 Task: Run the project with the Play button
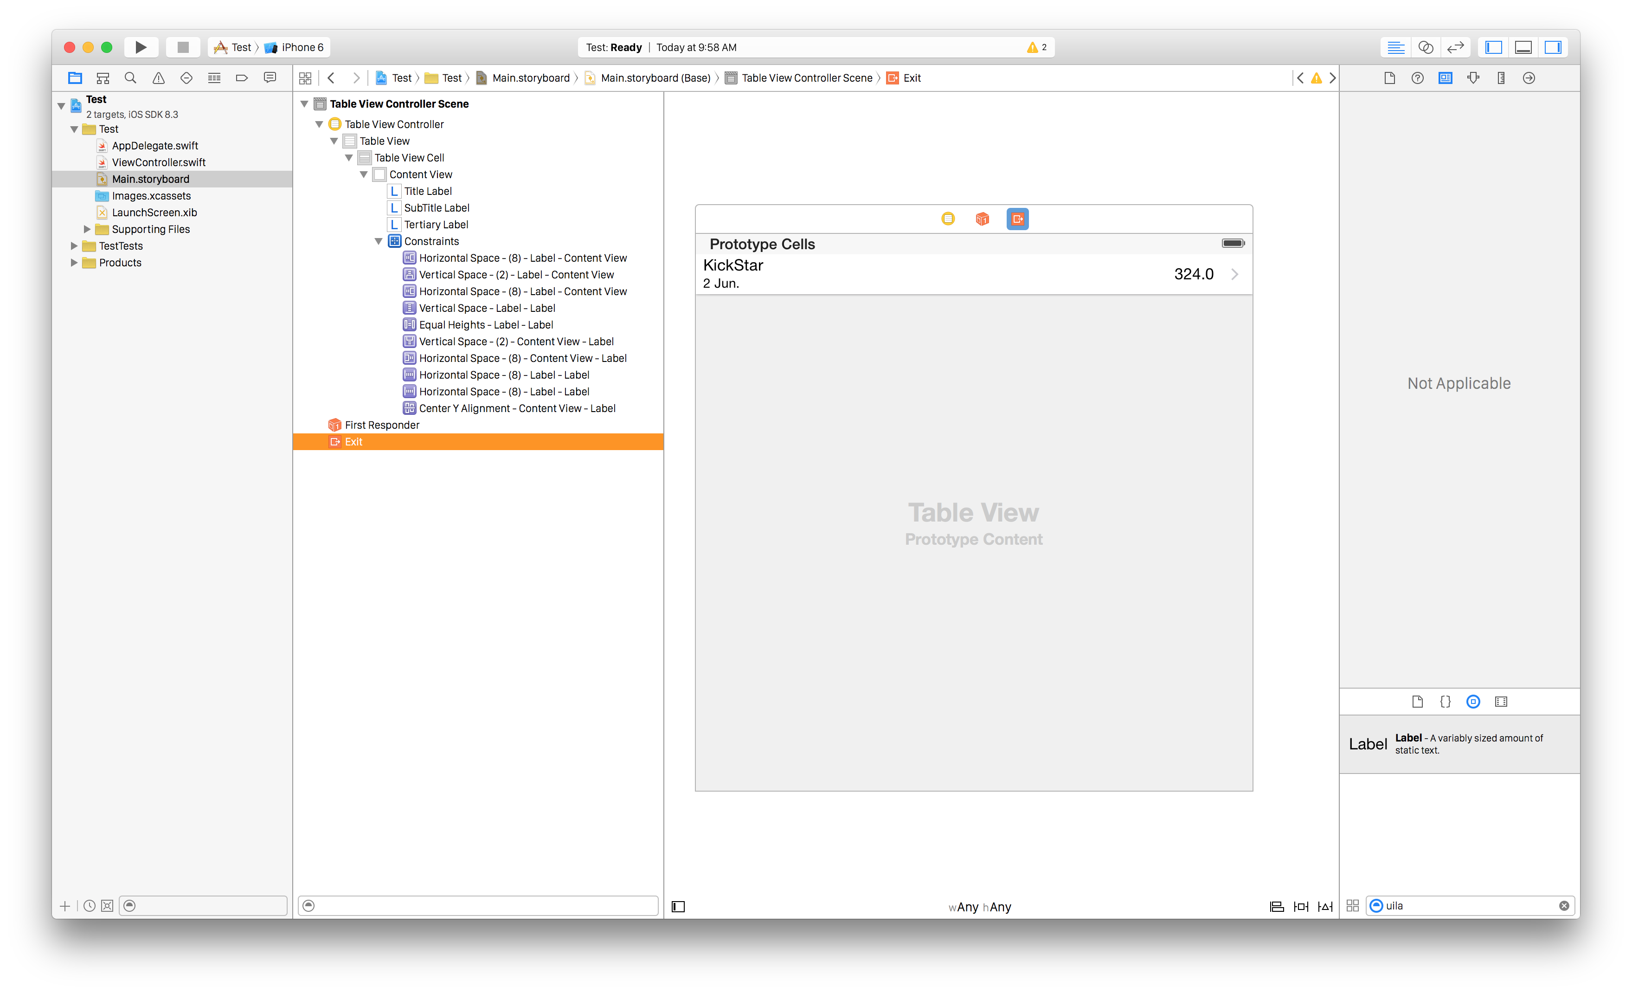click(141, 47)
